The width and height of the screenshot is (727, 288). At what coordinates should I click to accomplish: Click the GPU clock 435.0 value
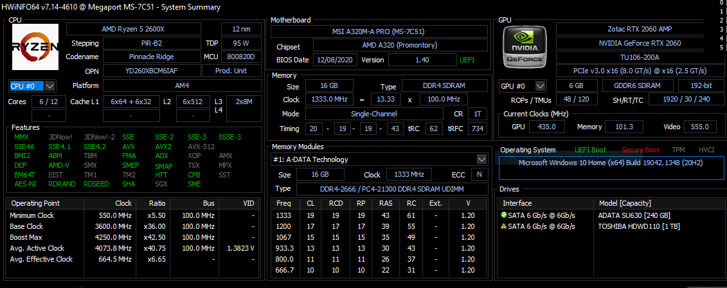(x=548, y=127)
